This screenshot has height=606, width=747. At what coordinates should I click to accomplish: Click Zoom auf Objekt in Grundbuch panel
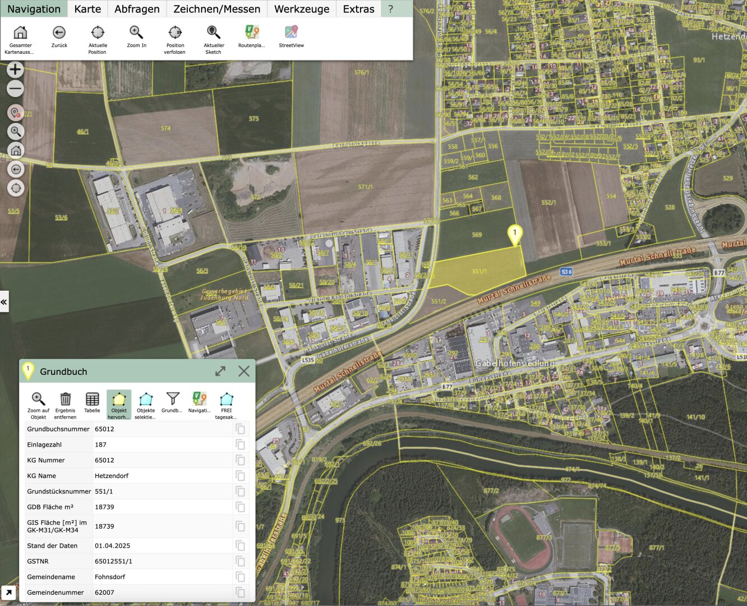click(38, 400)
